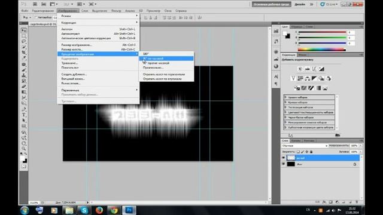
Task: Select the Path Selection arrow tool
Action: (24, 121)
